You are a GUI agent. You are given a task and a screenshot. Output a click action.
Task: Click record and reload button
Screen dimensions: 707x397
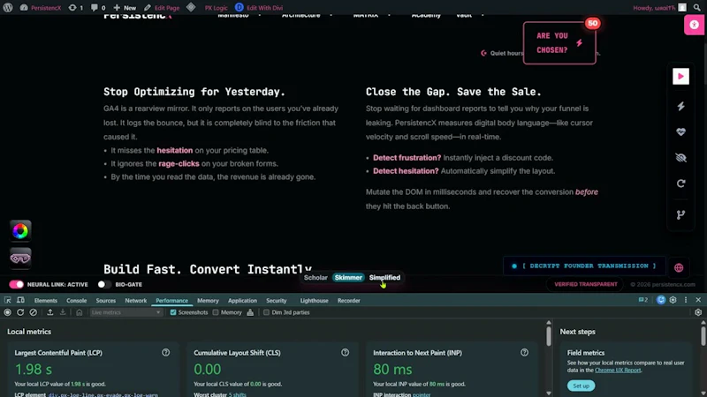(x=20, y=312)
